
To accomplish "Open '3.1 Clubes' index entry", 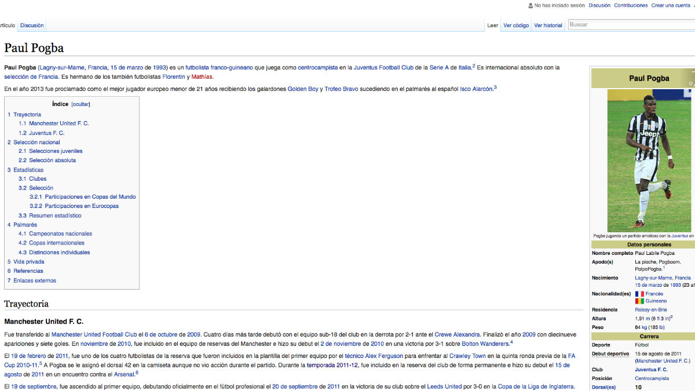I will pyautogui.click(x=32, y=179).
